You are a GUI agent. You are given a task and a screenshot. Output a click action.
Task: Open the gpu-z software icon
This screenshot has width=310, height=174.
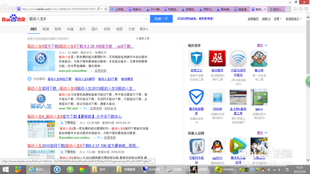pos(259,97)
